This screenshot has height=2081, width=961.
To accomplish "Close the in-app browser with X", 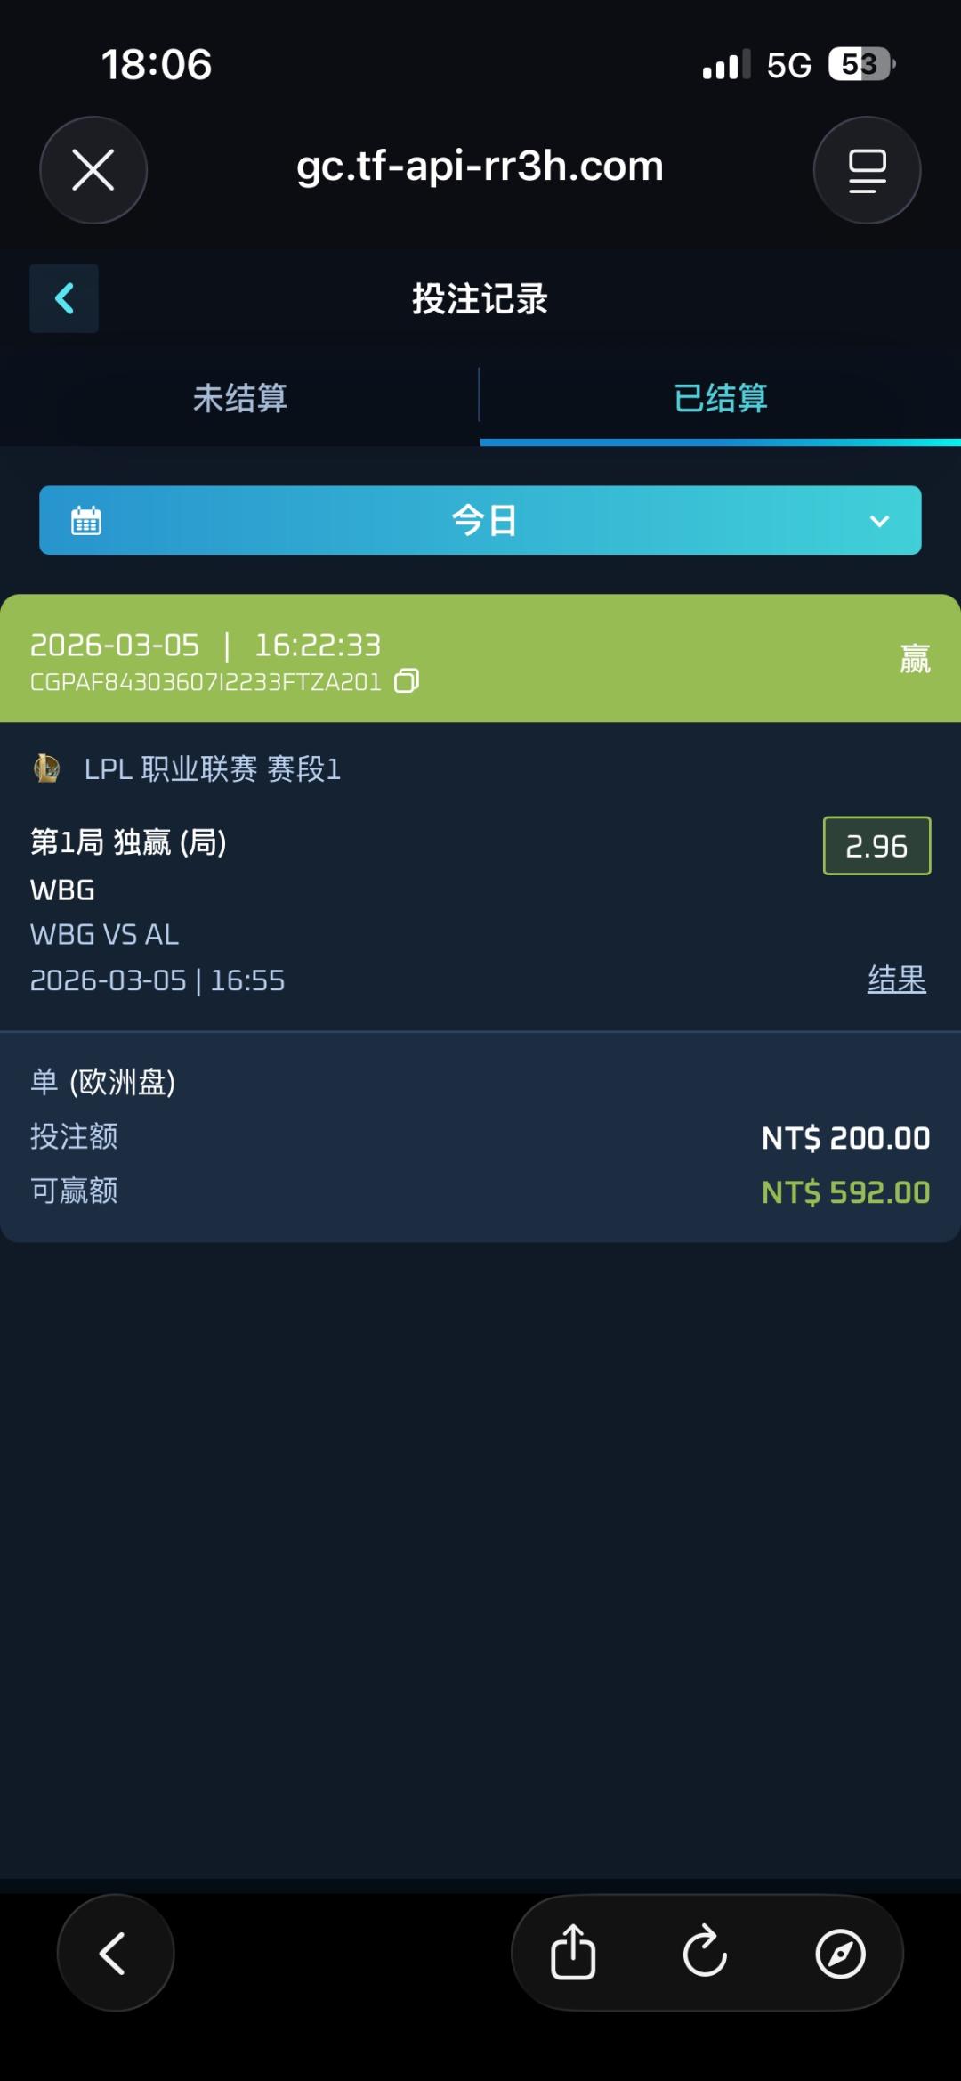I will (x=93, y=170).
